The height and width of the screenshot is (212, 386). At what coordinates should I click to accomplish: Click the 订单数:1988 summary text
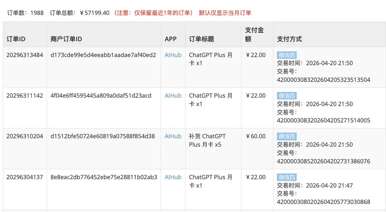click(x=25, y=13)
